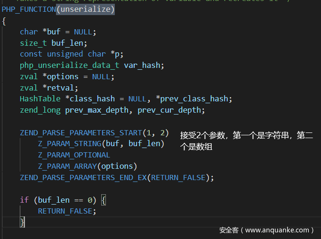
Task: Place cursor on php_unserialize_data_t type
Action: [69, 65]
